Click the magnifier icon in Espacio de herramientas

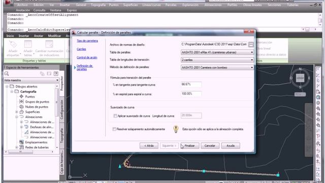[x=7, y=74]
